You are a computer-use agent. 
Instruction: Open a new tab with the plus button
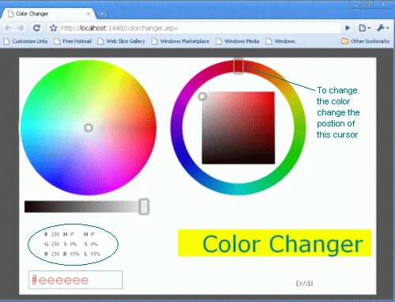[102, 13]
